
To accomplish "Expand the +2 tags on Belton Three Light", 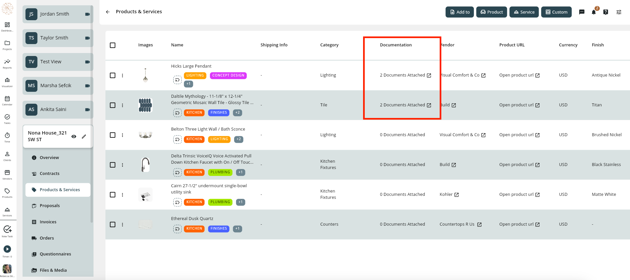I will click(x=239, y=139).
